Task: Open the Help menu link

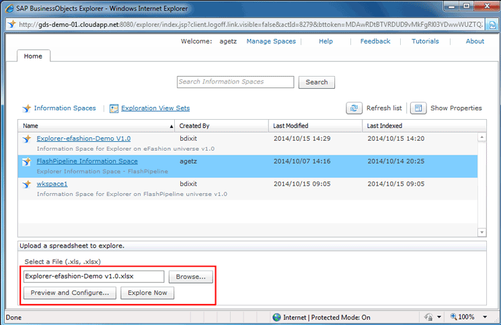Action: (x=325, y=41)
